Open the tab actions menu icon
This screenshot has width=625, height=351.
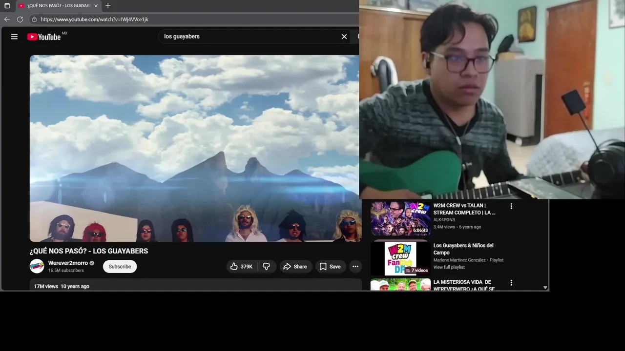click(x=7, y=6)
